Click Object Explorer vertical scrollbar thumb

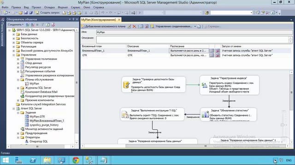(77, 82)
